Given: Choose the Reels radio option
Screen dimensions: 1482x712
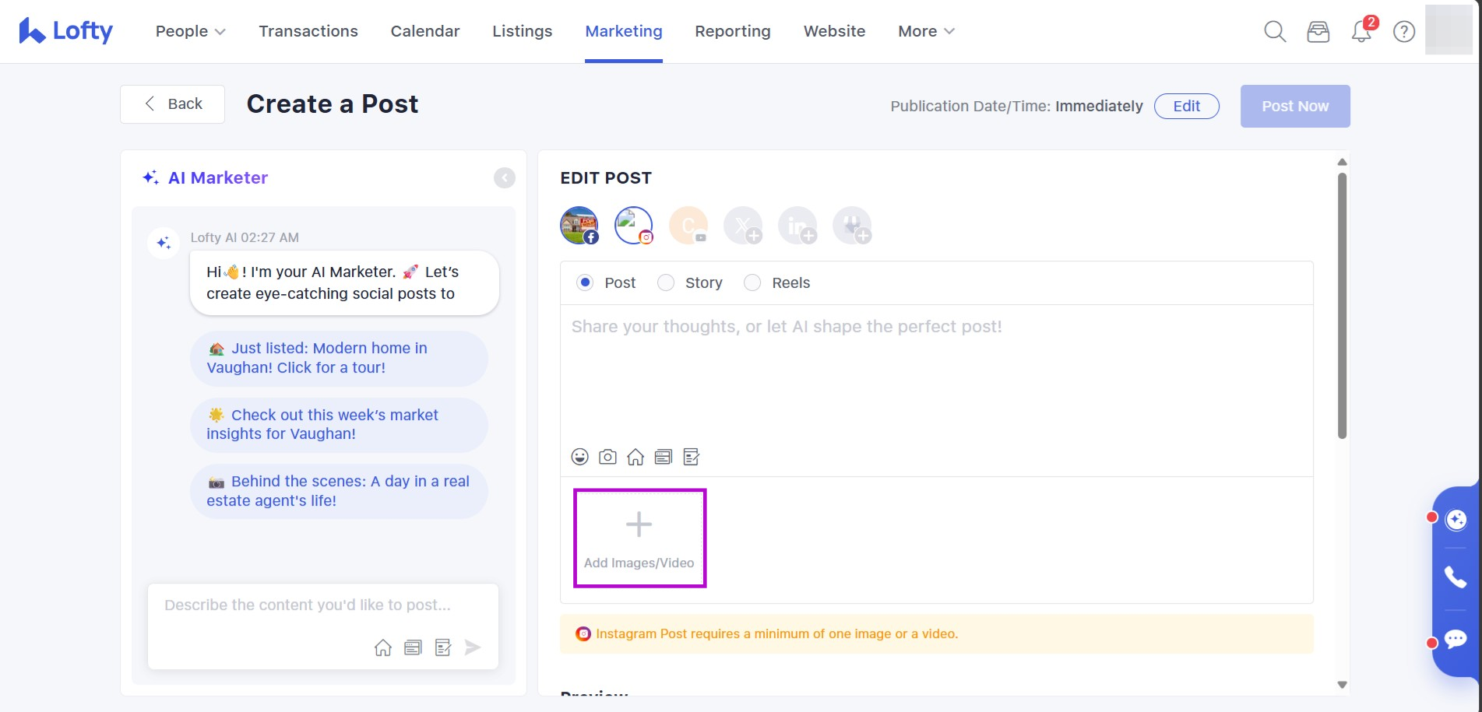Looking at the screenshot, I should [752, 282].
